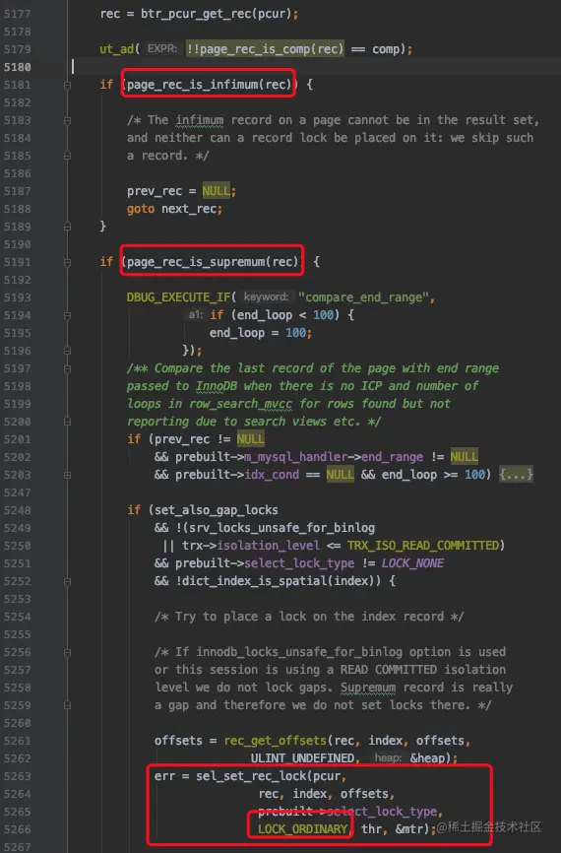
Task: Click page_rec_is_comp(rec) expression
Action: click(x=272, y=49)
